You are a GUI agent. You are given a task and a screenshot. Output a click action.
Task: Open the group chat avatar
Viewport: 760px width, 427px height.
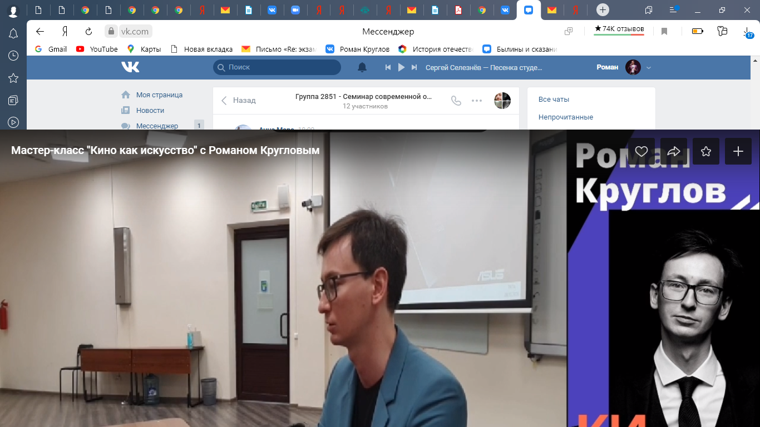point(502,101)
